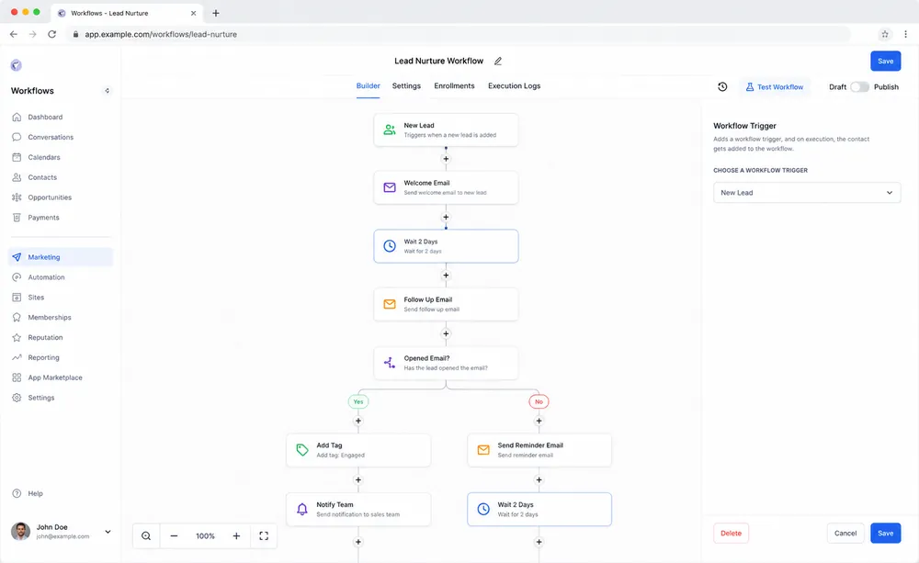Click Save at bottom of trigger panel
Screen dimensions: 919x563
click(885, 533)
